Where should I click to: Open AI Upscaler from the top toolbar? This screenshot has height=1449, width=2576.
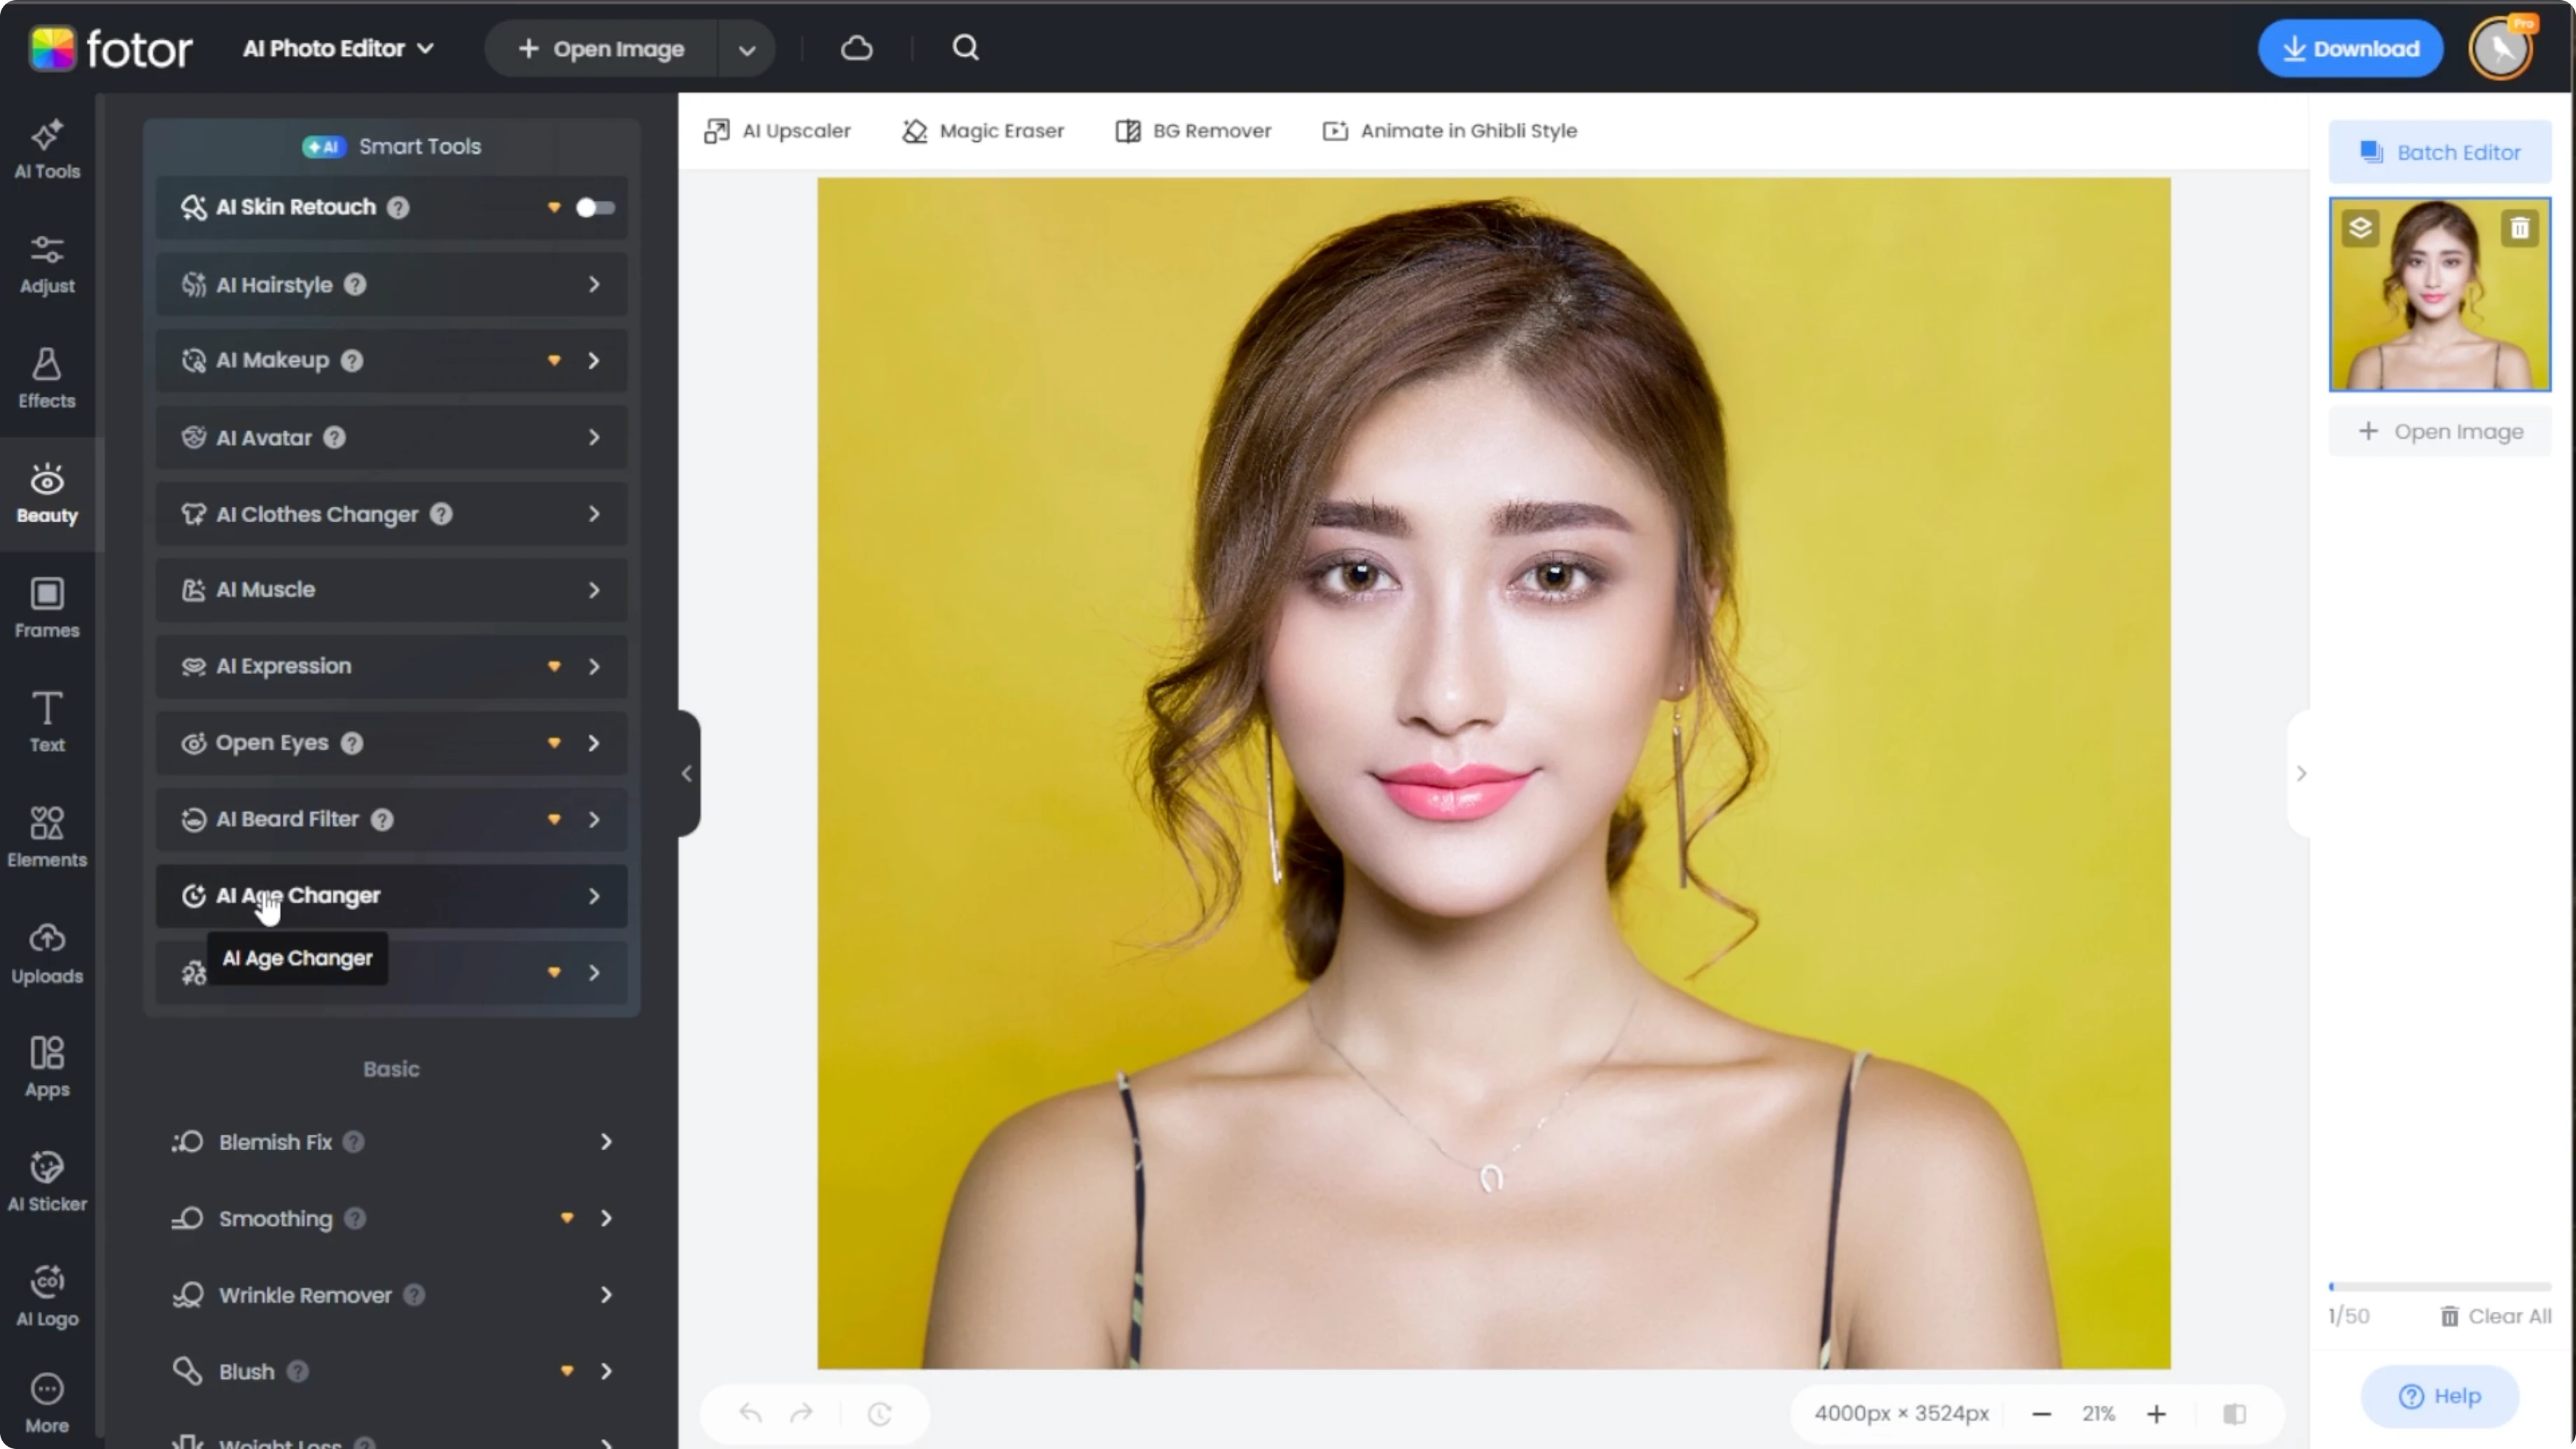coord(777,131)
